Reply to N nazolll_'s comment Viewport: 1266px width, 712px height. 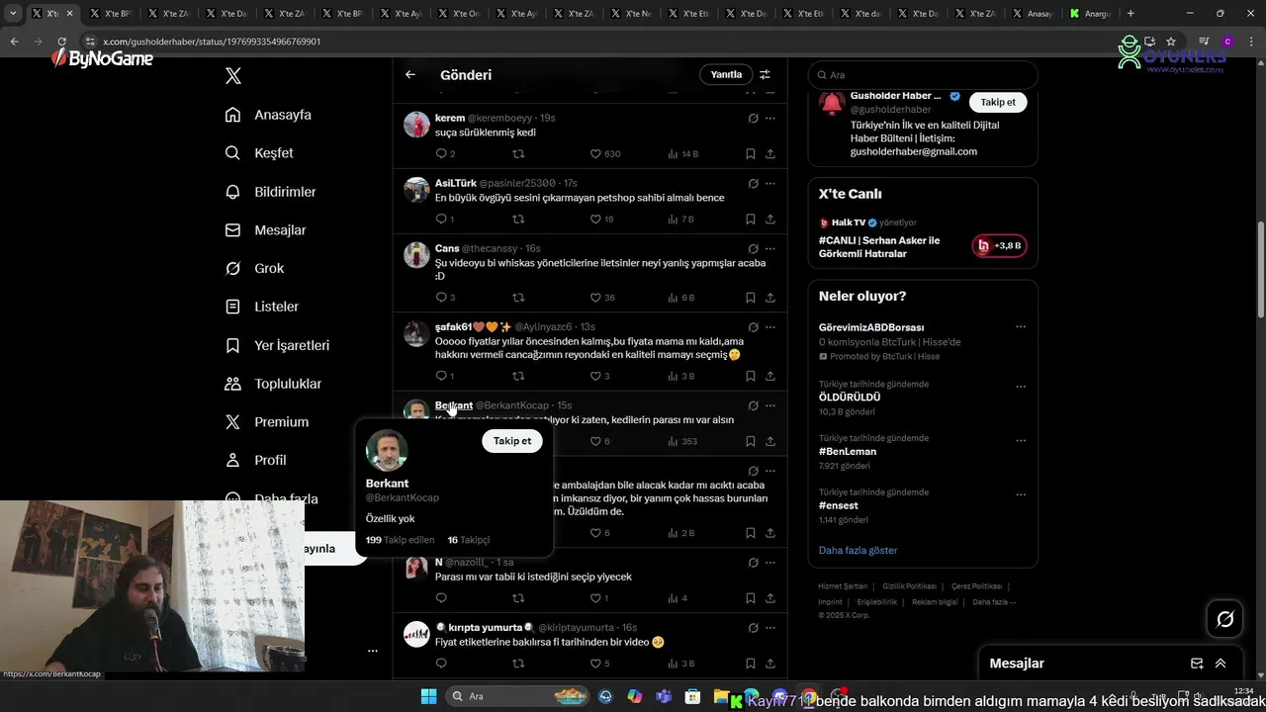click(x=441, y=598)
